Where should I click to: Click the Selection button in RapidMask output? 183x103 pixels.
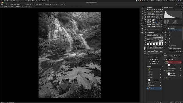[153, 51]
